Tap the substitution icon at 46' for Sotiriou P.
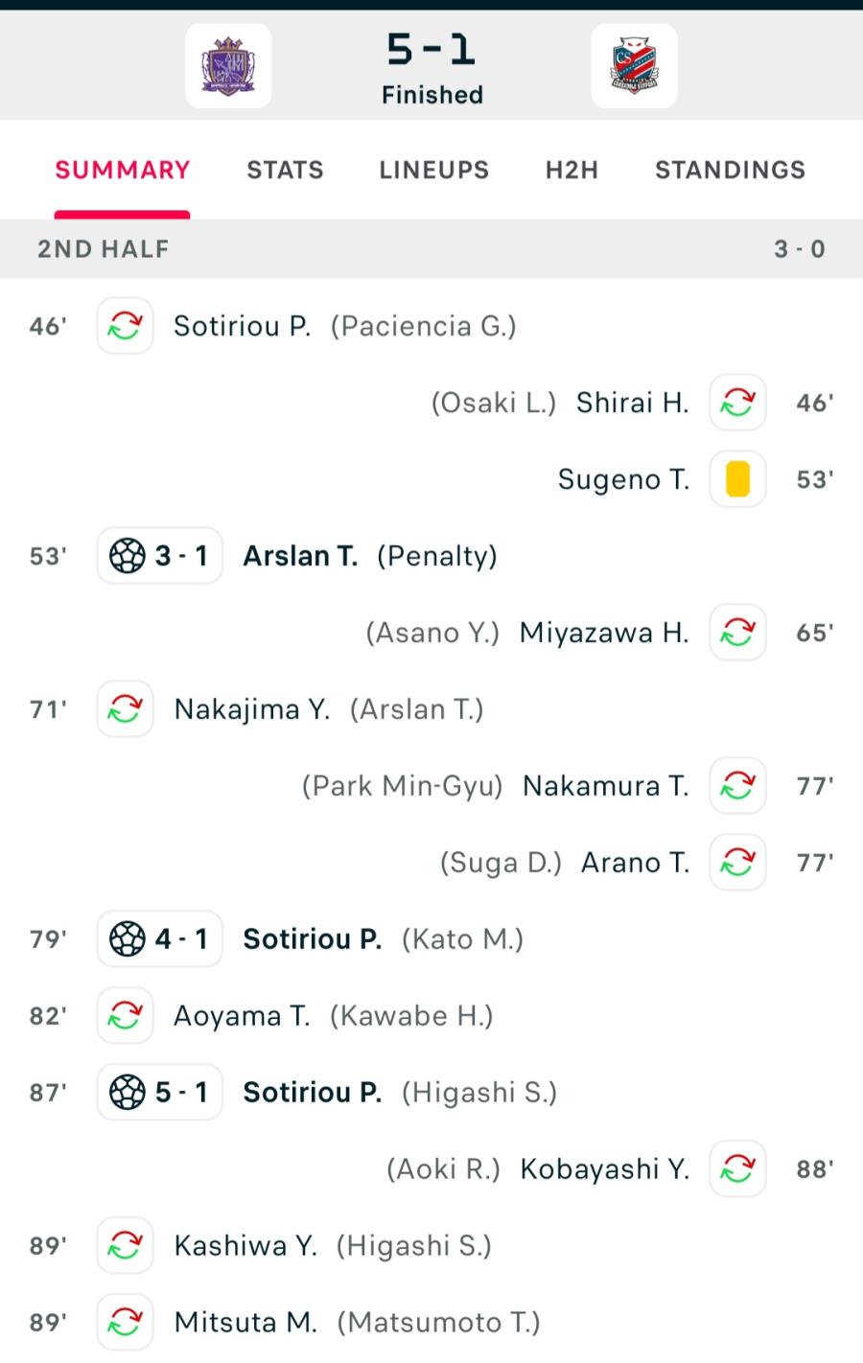Screen dimensions: 863x1363 coord(125,326)
